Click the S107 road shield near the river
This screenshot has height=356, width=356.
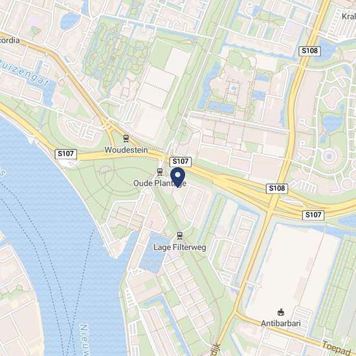(66, 154)
